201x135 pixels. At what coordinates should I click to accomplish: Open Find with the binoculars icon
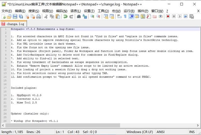tap(79, 17)
